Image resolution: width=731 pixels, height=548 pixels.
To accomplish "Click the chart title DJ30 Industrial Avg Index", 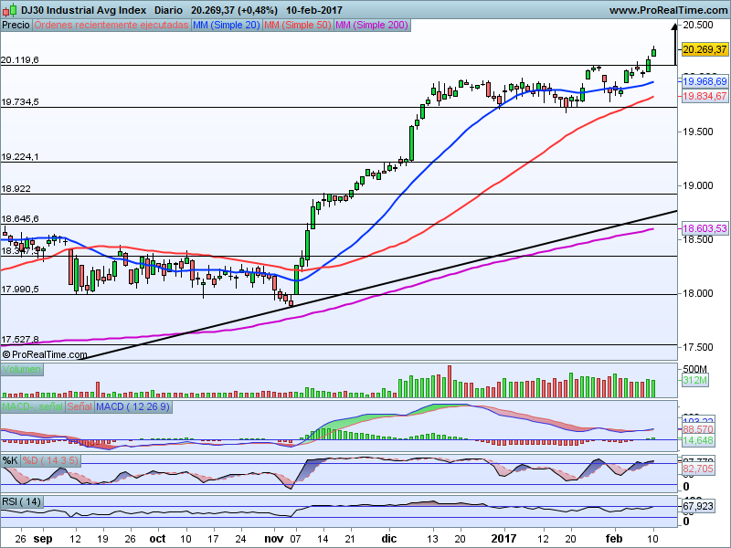I will click(83, 10).
